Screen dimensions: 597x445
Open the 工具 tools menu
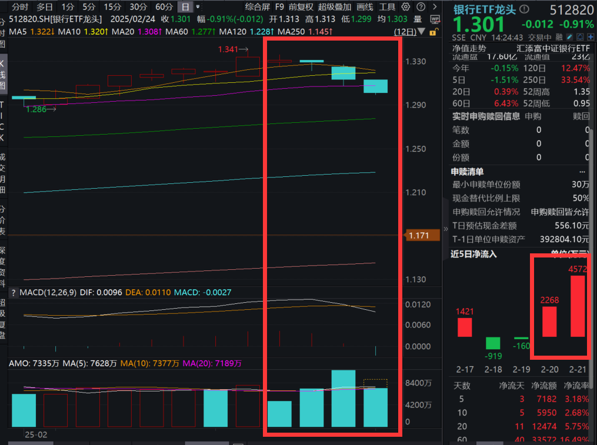pyautogui.click(x=387, y=7)
